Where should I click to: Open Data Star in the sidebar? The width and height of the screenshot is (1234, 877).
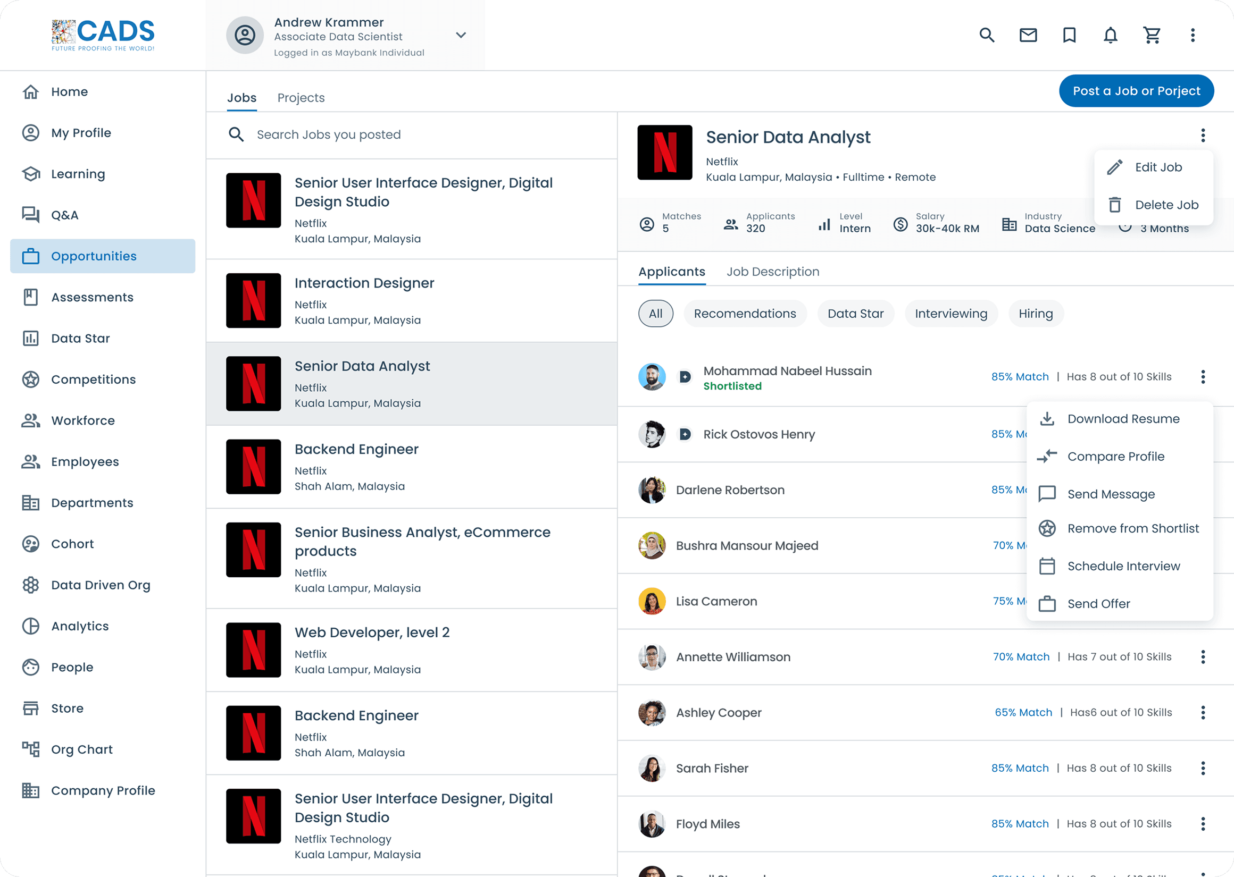pos(80,339)
